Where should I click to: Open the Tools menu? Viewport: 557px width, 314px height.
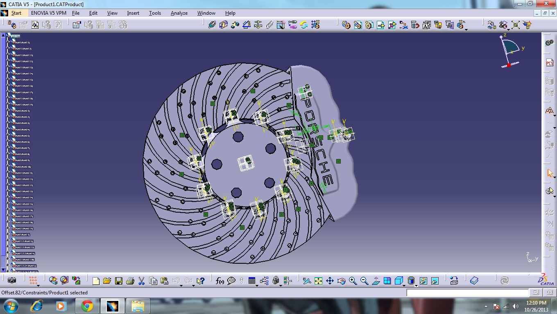155,13
